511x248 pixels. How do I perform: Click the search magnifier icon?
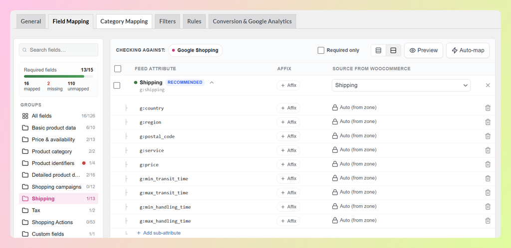tap(25, 50)
